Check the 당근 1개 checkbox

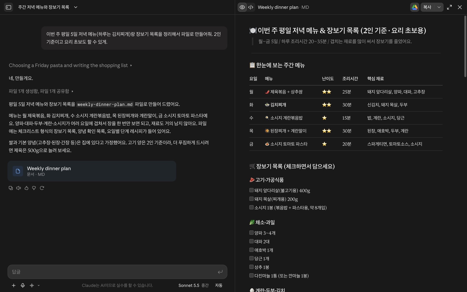[251, 258]
